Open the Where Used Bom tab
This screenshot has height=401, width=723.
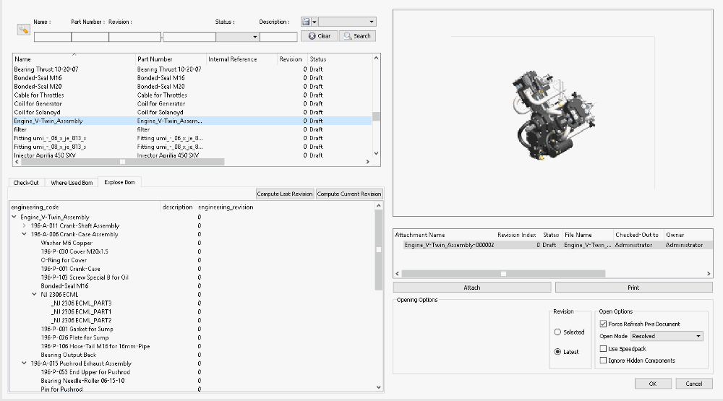pyautogui.click(x=72, y=183)
